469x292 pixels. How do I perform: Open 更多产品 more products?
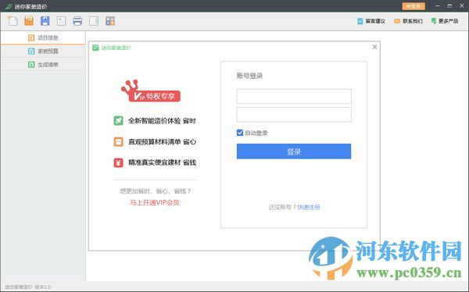[445, 21]
